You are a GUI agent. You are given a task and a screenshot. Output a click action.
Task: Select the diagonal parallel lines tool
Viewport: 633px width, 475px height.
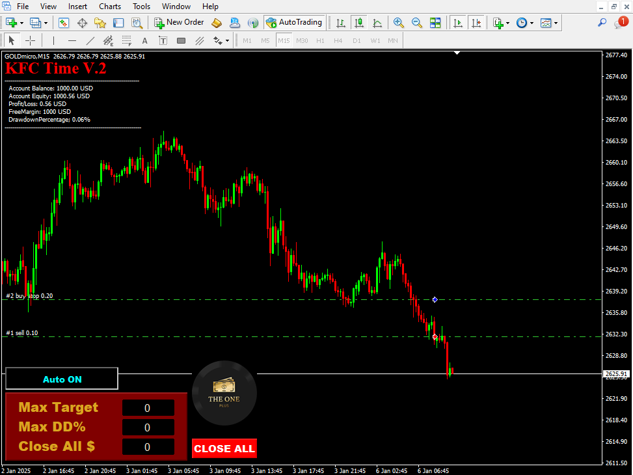coord(200,40)
